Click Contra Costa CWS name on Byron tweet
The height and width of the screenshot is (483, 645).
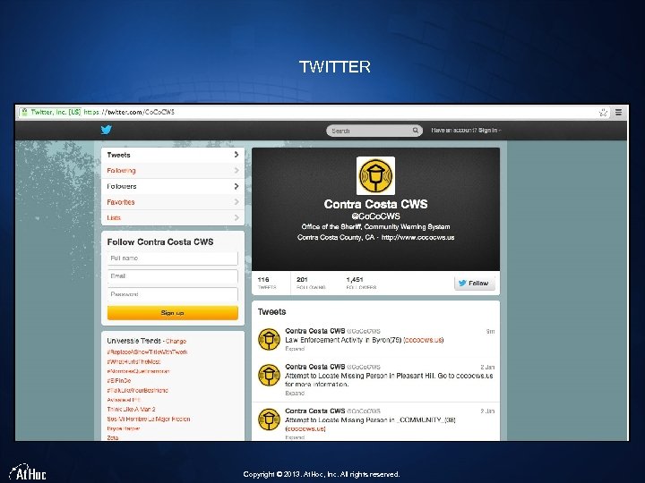(x=315, y=331)
